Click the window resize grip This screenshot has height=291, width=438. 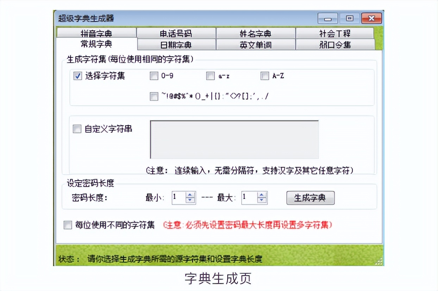pyautogui.click(x=378, y=262)
